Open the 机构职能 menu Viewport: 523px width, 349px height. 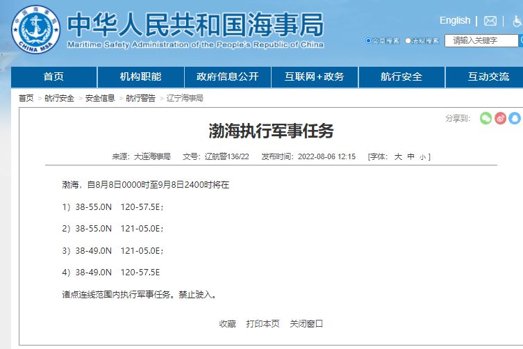[140, 76]
